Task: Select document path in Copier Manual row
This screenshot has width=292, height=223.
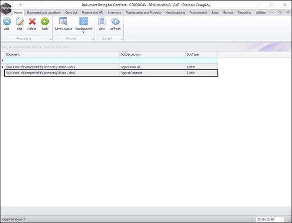Action: (x=62, y=67)
